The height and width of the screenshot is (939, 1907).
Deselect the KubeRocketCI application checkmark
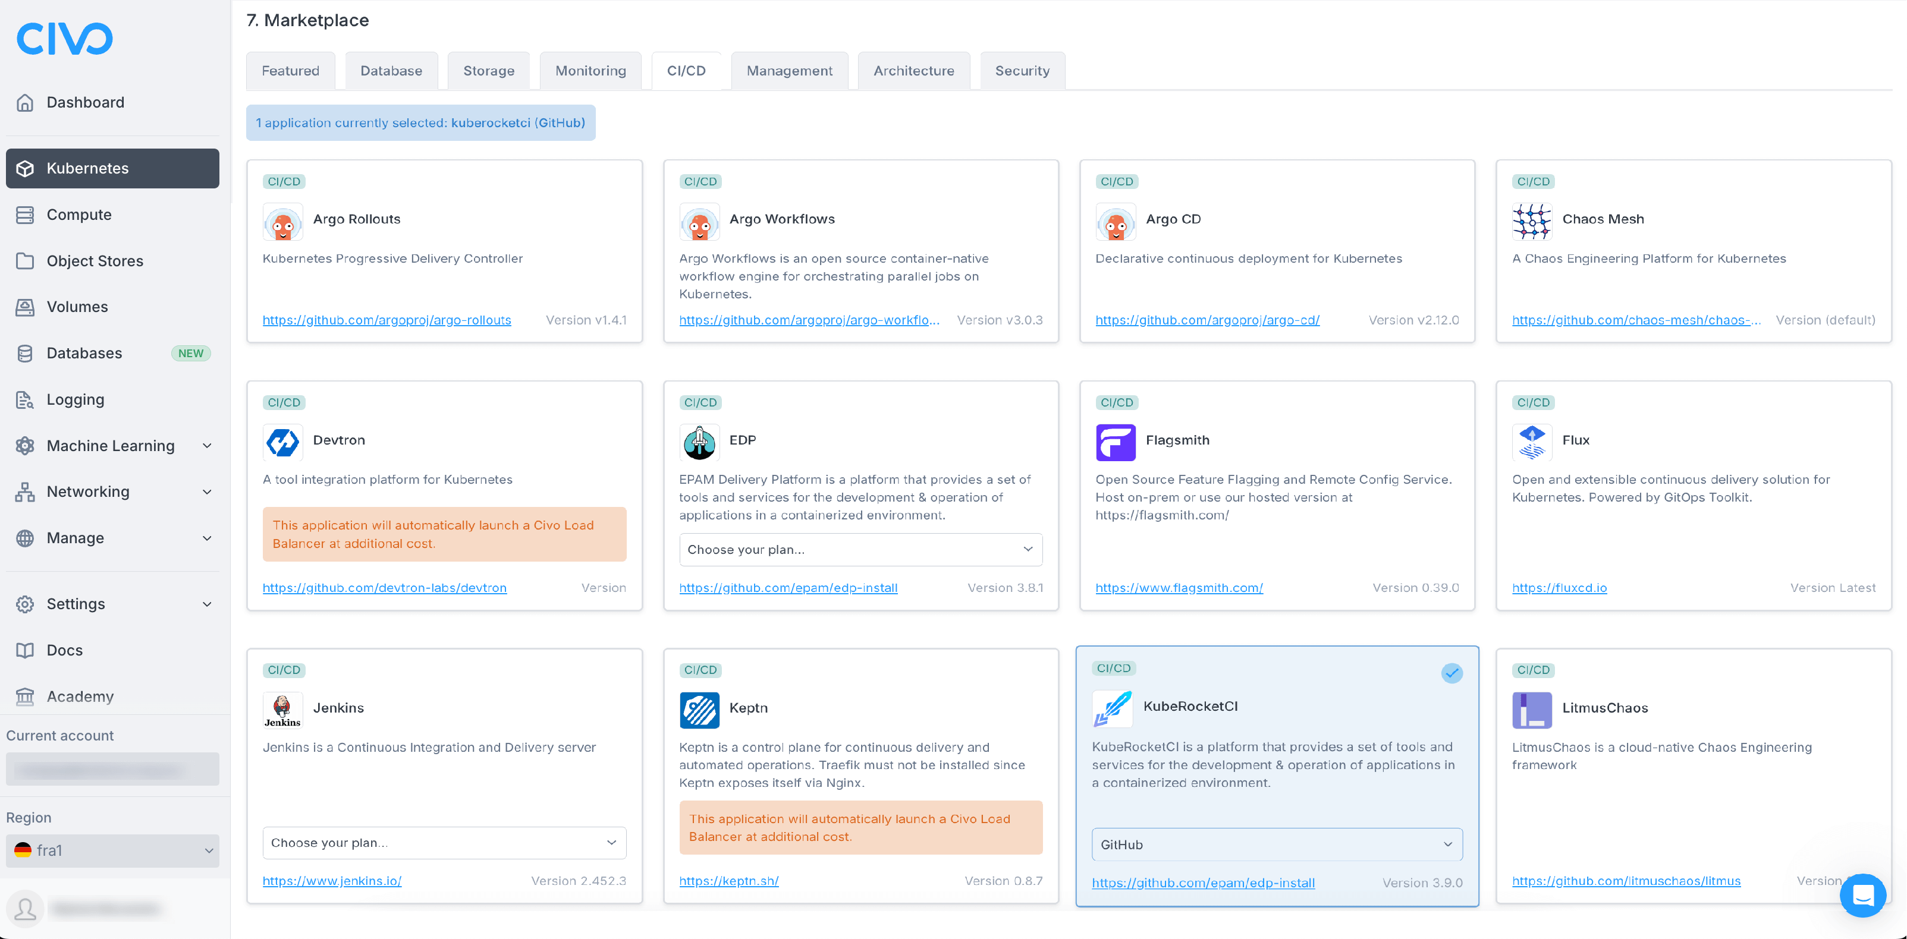coord(1451,673)
